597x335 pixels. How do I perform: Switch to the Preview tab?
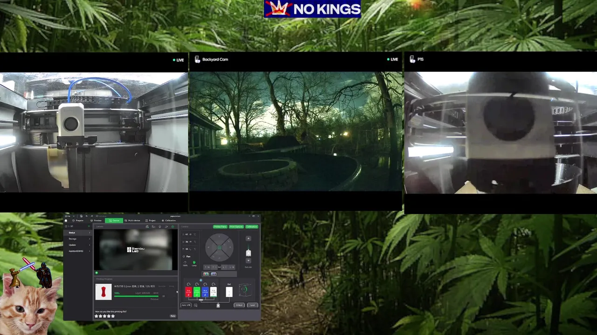click(96, 221)
